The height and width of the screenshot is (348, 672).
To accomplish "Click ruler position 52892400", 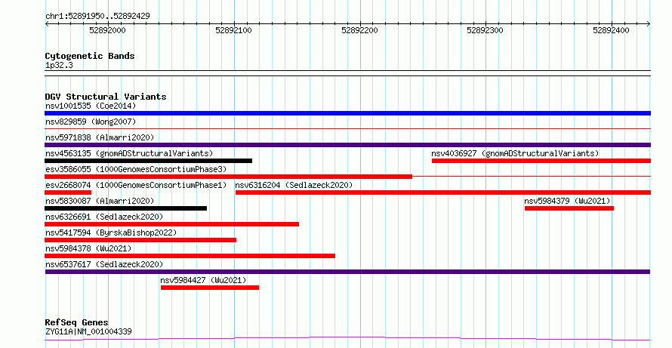I will click(611, 30).
